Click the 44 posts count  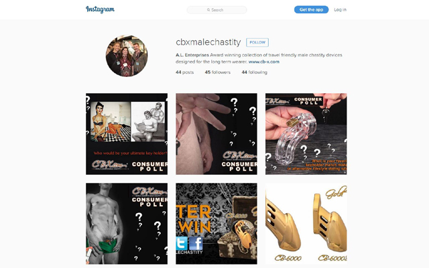[x=185, y=72]
